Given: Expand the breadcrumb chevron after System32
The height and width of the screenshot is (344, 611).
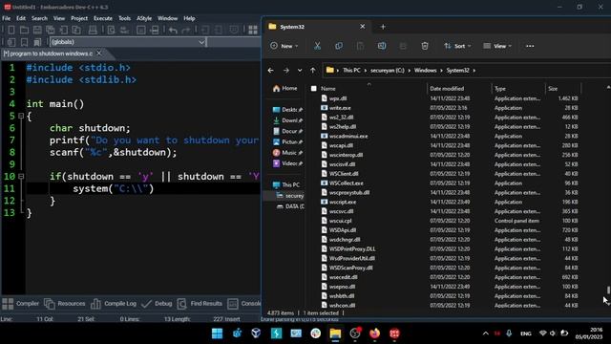Looking at the screenshot, I should [474, 70].
